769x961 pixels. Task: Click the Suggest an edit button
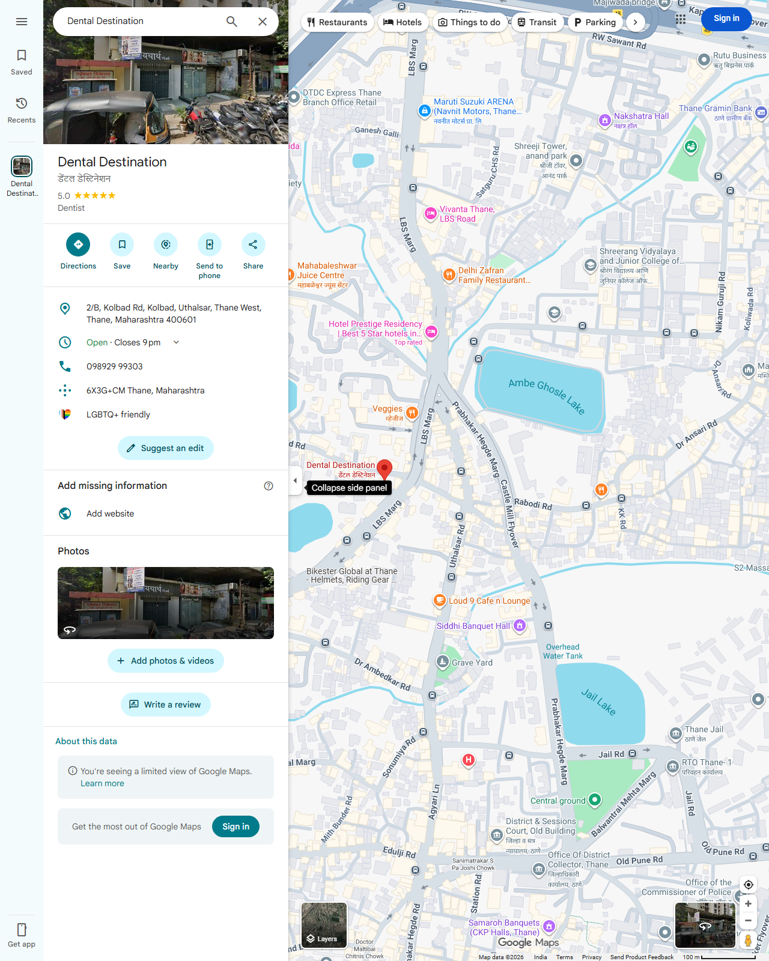click(166, 448)
